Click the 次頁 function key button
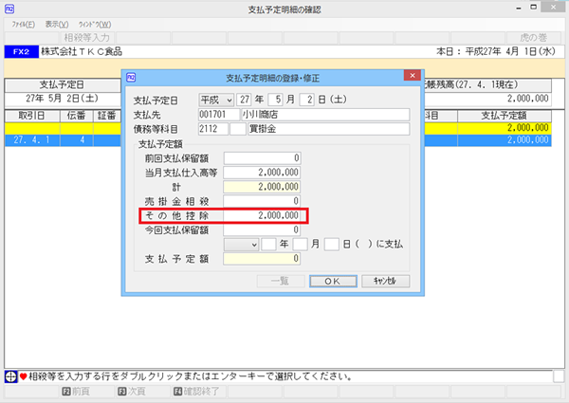The width and height of the screenshot is (569, 403). pyautogui.click(x=142, y=392)
